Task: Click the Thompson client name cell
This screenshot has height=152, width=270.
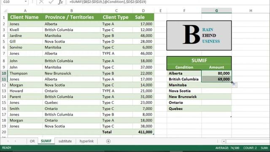Action: tap(25, 73)
